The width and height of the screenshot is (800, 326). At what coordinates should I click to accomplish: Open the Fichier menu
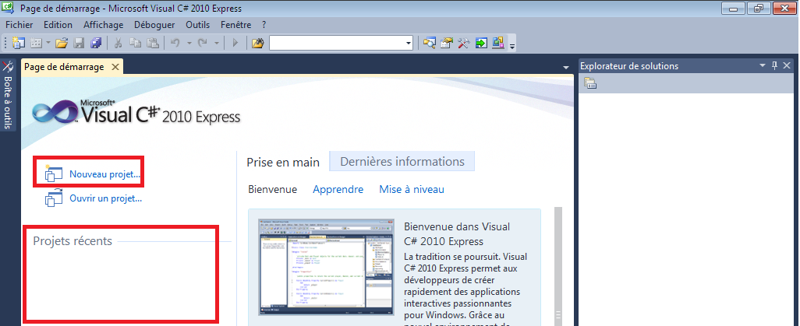pyautogui.click(x=19, y=24)
